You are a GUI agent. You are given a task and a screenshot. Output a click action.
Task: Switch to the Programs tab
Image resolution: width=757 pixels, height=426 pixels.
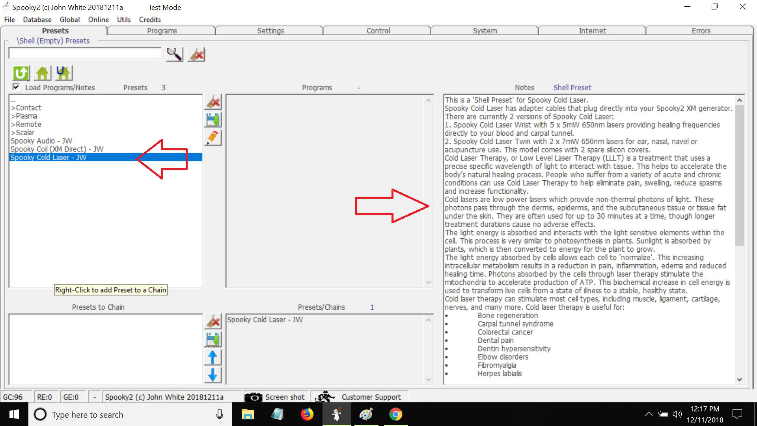click(x=162, y=31)
